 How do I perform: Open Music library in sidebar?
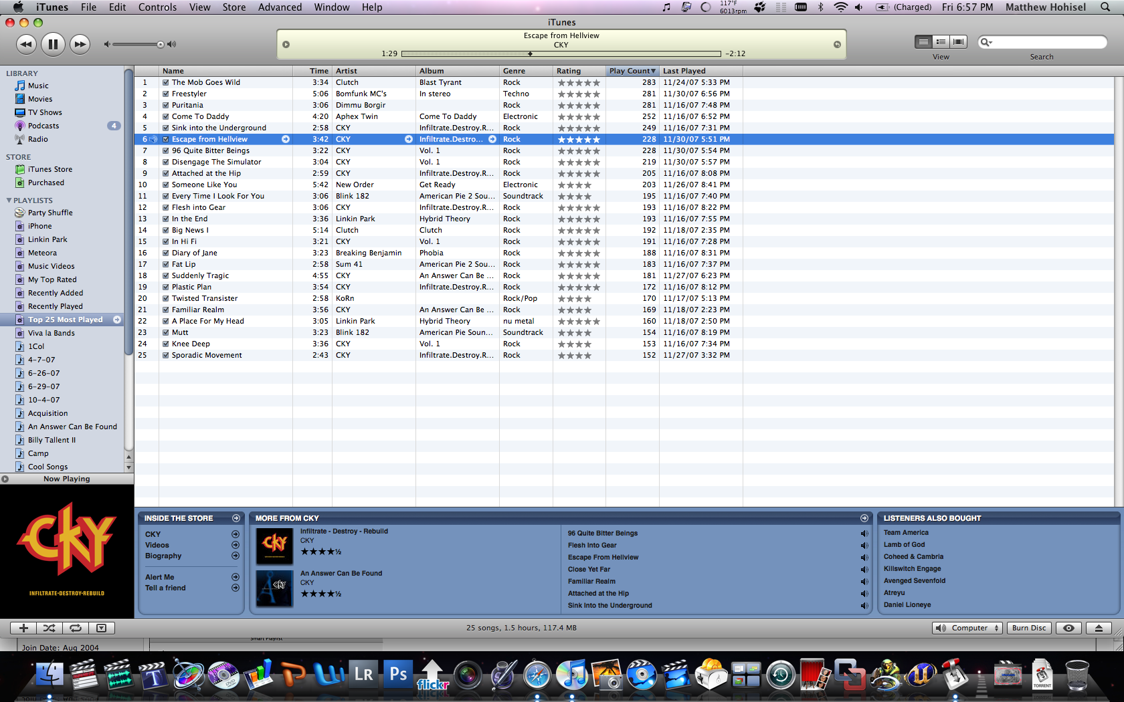38,86
